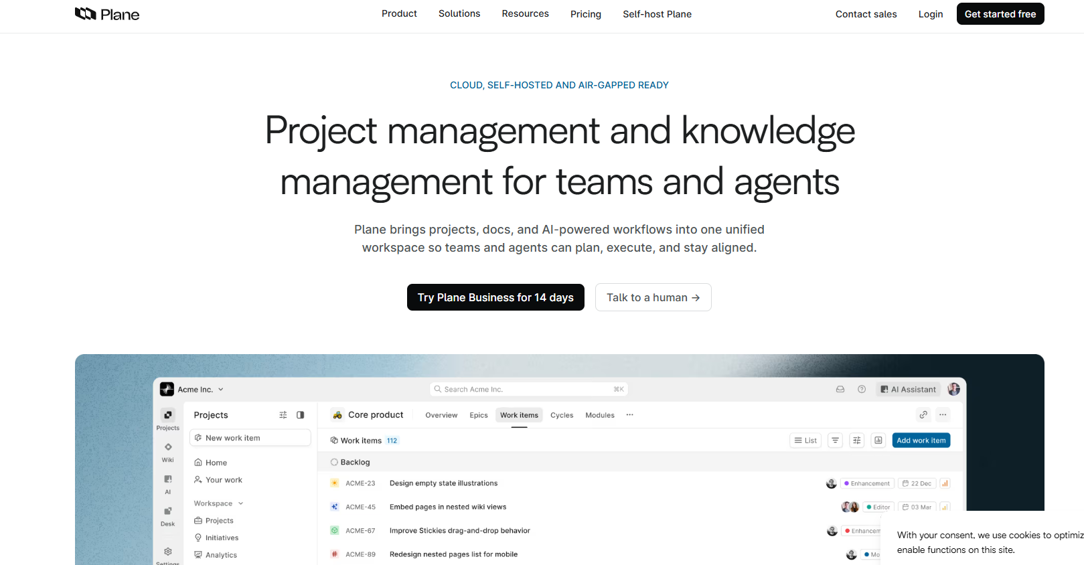This screenshot has height=565, width=1084.
Task: Open the 22 Dec due date picker
Action: (917, 483)
